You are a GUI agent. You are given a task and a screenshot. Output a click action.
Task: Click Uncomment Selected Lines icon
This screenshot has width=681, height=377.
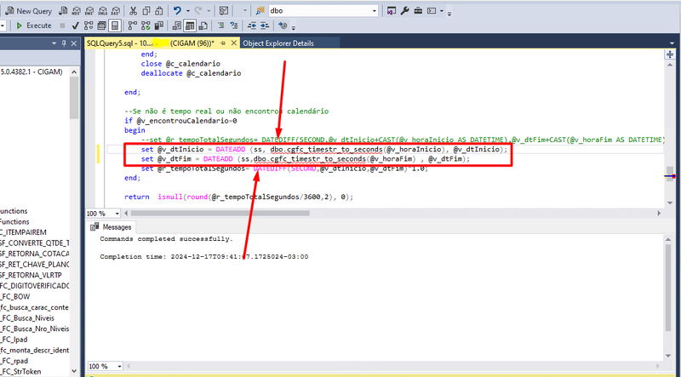pyautogui.click(x=234, y=26)
